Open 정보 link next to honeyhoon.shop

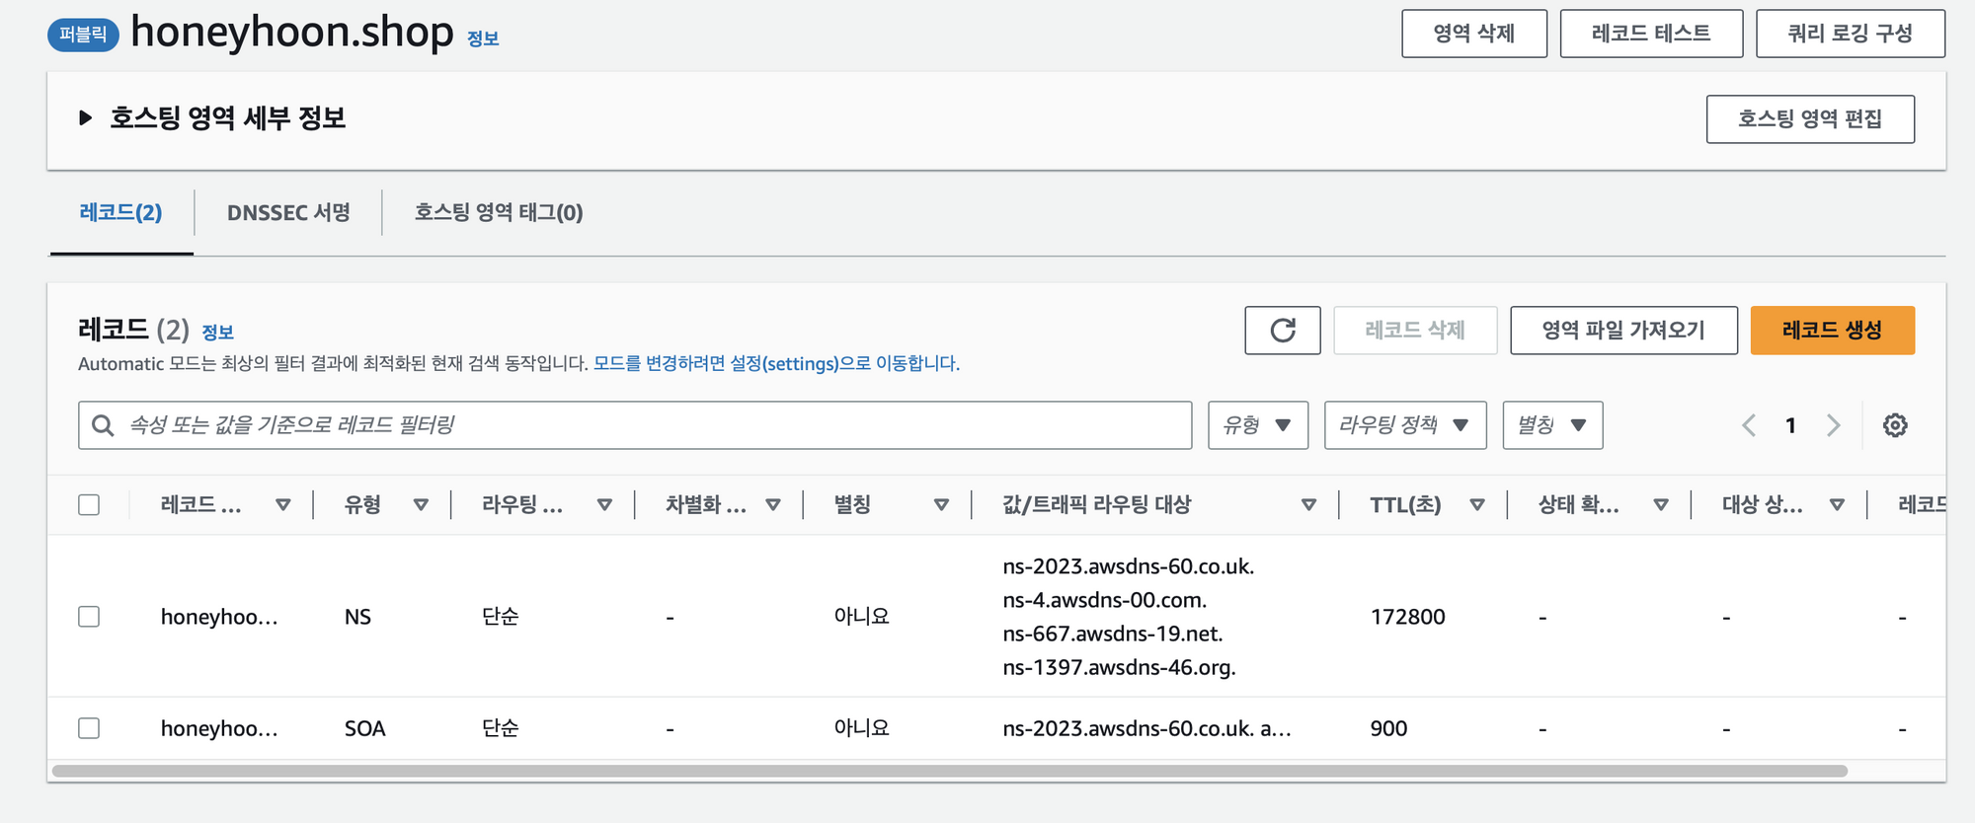click(483, 38)
